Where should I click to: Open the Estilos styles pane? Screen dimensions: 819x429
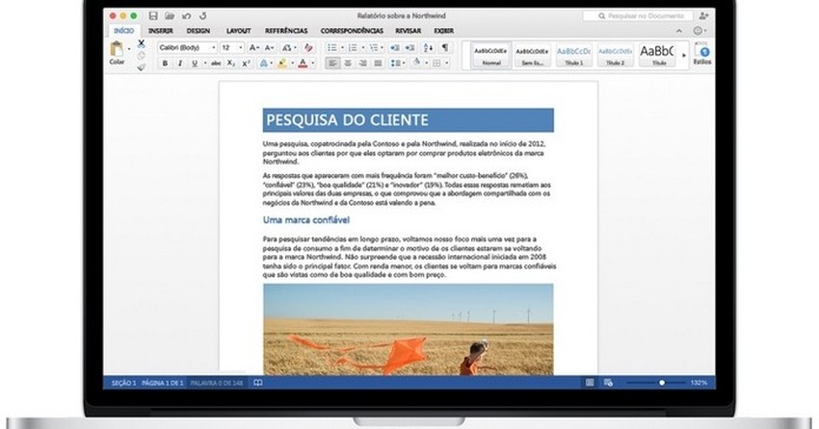coord(702,55)
